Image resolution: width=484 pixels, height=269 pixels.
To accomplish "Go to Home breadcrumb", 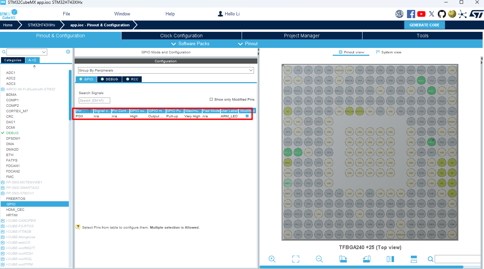I will [8, 25].
